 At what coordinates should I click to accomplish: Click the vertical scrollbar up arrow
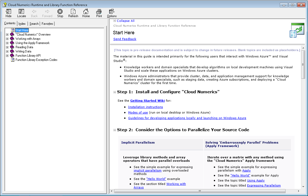click(x=303, y=48)
